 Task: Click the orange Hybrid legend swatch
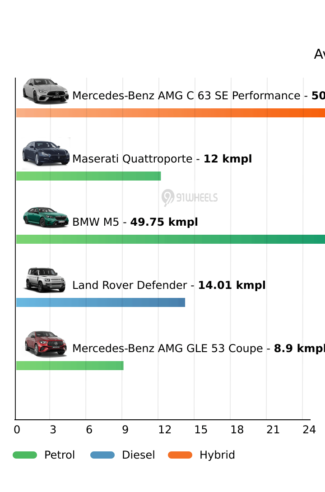click(x=180, y=455)
